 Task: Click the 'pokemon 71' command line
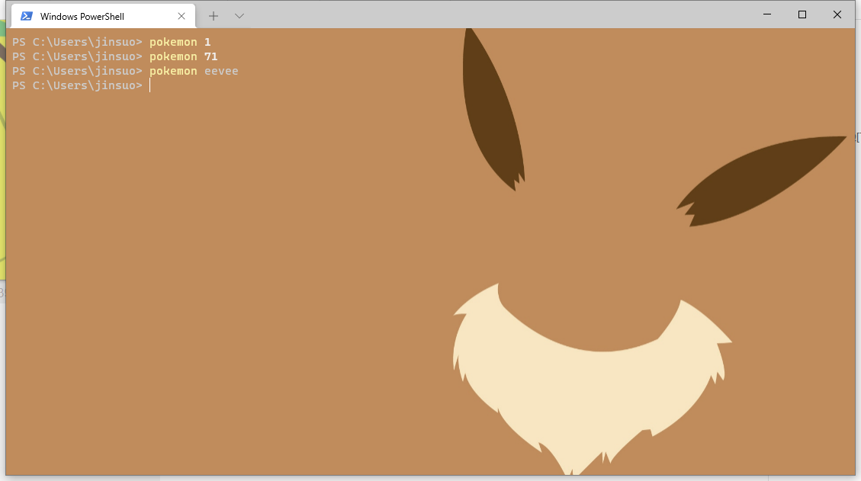pos(114,56)
